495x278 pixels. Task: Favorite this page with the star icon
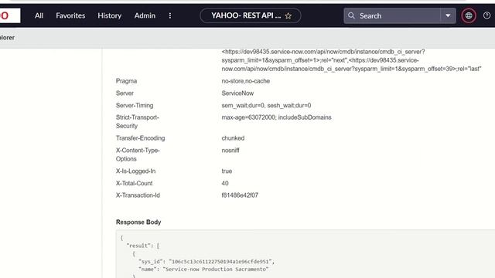288,15
